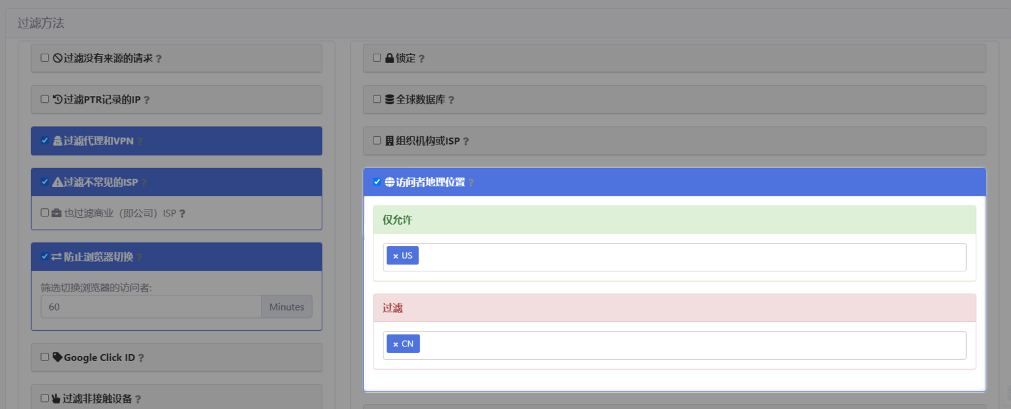
Task: Click the ban icon beside 过滤没有来源的请求
Action: tap(58, 58)
